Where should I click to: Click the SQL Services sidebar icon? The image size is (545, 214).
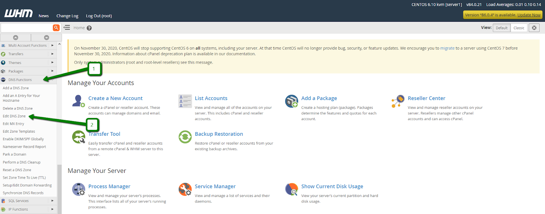click(x=3, y=201)
